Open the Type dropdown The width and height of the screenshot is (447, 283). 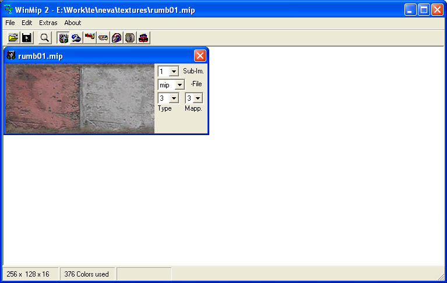174,98
